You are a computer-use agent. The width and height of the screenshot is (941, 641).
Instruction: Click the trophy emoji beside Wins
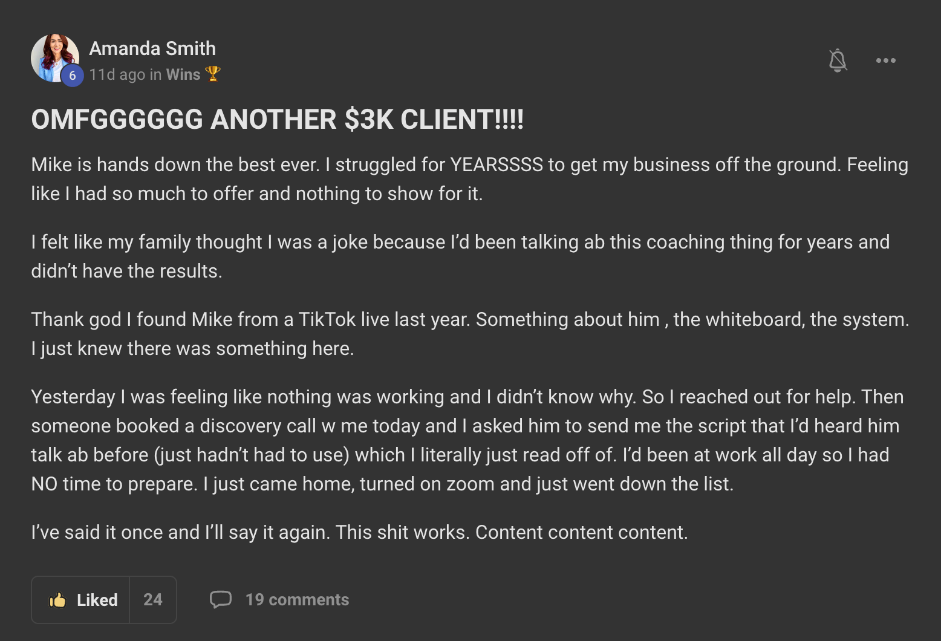coord(213,74)
